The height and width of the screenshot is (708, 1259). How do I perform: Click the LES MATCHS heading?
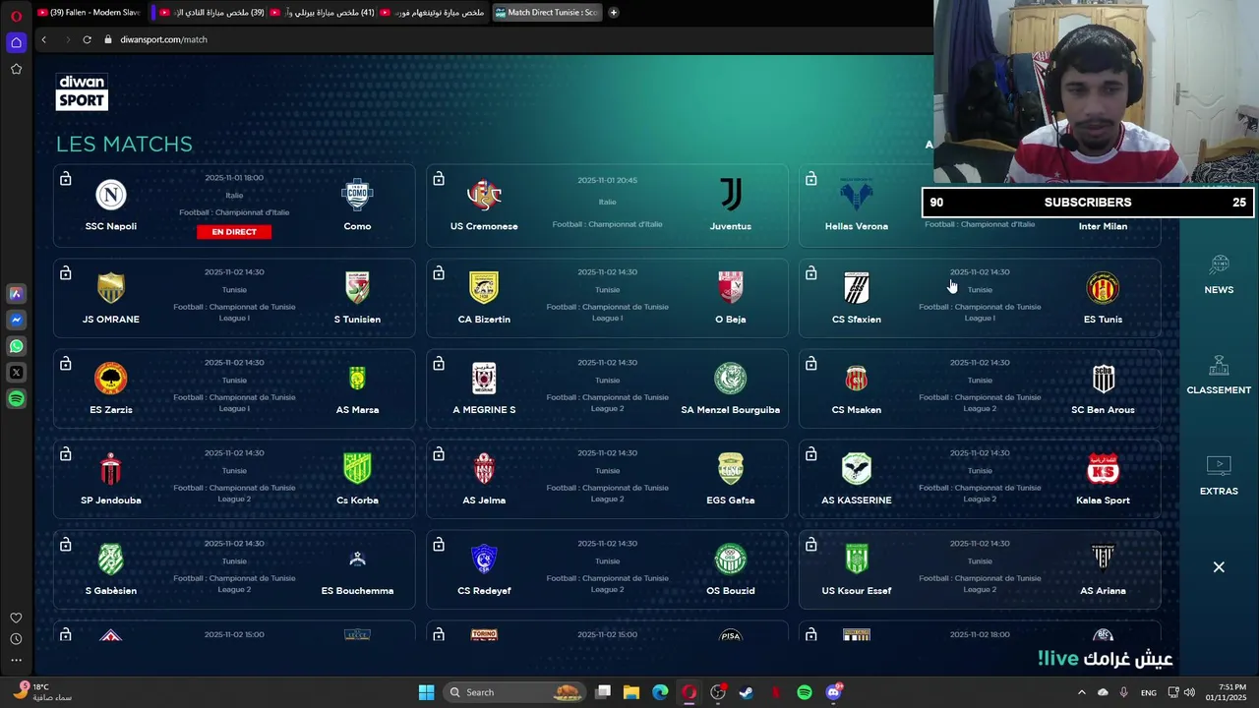click(124, 144)
